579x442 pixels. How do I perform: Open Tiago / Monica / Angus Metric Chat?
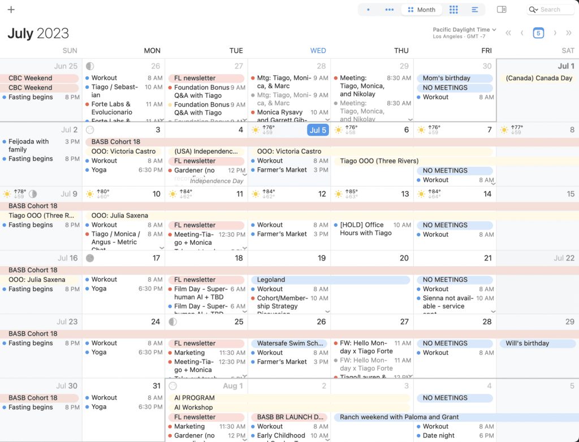pos(124,240)
